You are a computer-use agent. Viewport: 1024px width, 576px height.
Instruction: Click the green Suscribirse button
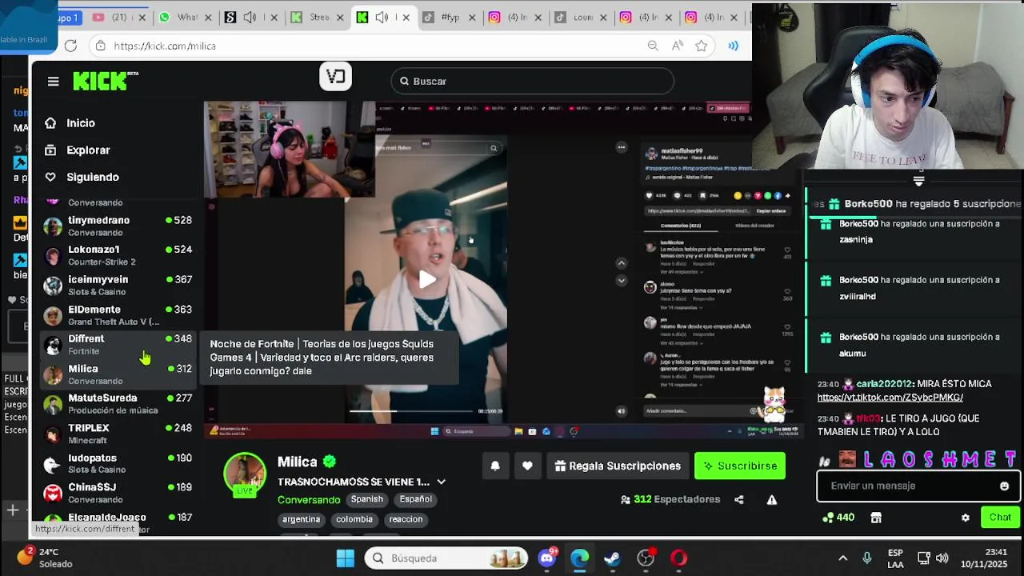(740, 466)
